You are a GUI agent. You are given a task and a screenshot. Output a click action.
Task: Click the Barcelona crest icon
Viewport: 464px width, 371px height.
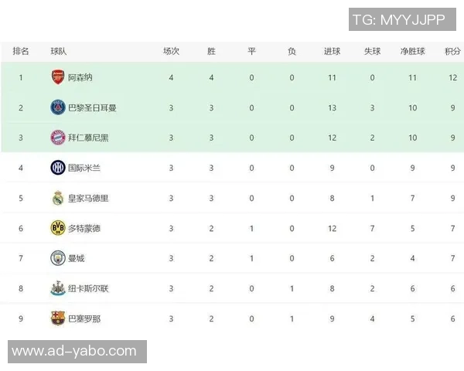tap(57, 318)
